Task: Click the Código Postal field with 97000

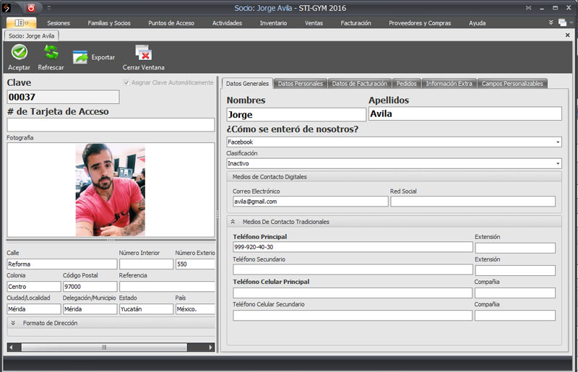Action: 90,287
